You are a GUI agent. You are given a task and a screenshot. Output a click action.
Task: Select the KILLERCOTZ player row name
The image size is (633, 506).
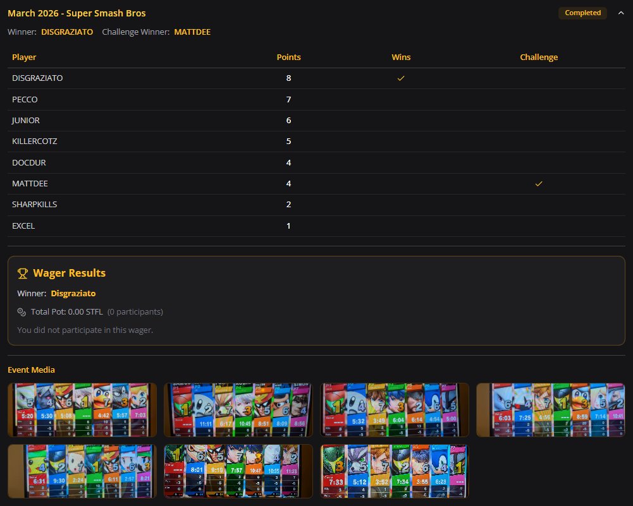(x=34, y=142)
